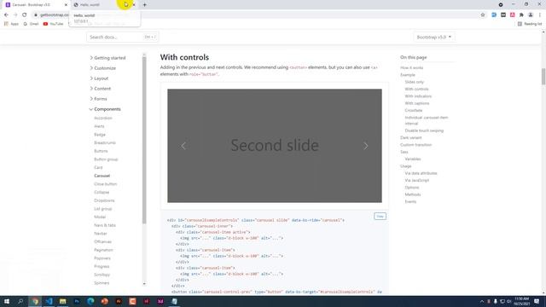Copy the carousel code snippet
Viewport: 546px width, 307px height.
point(380,216)
